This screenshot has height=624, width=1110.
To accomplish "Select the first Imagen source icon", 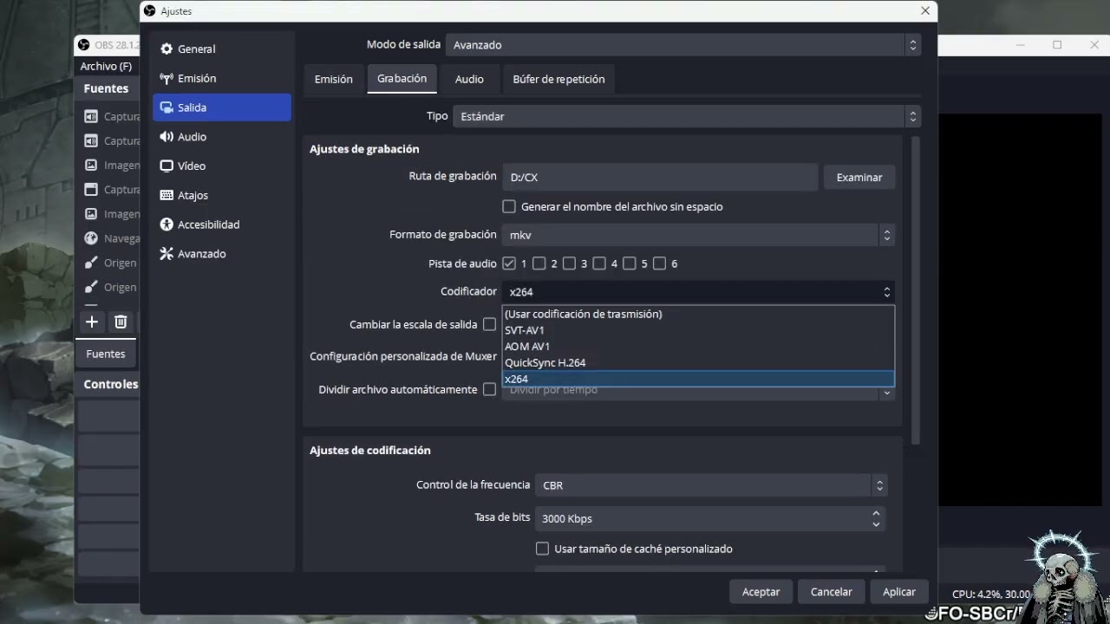I will click(90, 165).
